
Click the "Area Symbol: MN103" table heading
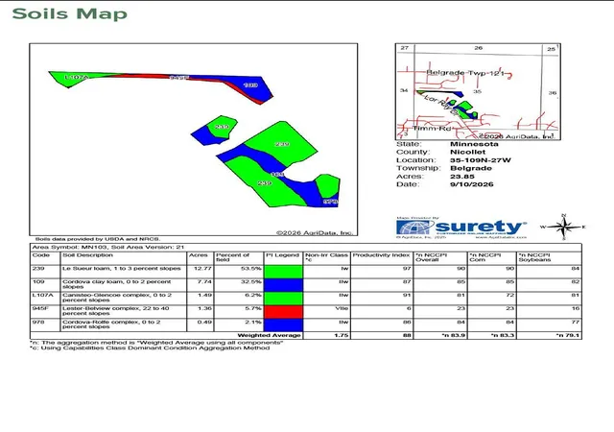pyautogui.click(x=108, y=247)
